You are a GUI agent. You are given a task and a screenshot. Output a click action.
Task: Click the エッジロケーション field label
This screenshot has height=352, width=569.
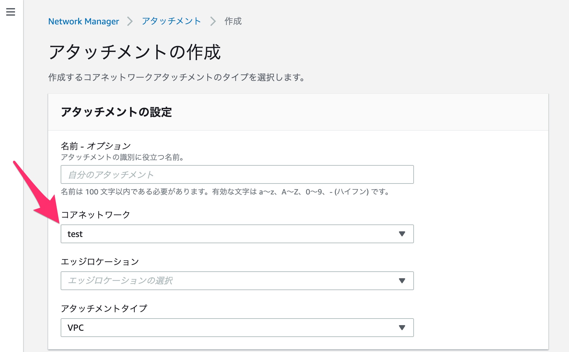[x=100, y=262]
